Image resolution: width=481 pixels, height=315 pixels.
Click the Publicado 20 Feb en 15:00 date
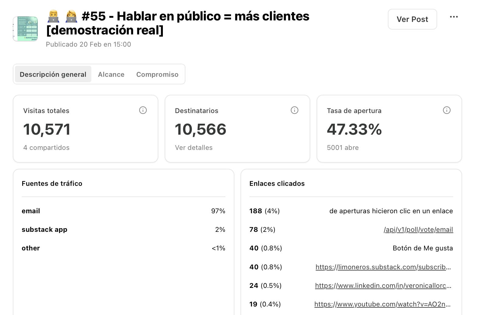(88, 44)
